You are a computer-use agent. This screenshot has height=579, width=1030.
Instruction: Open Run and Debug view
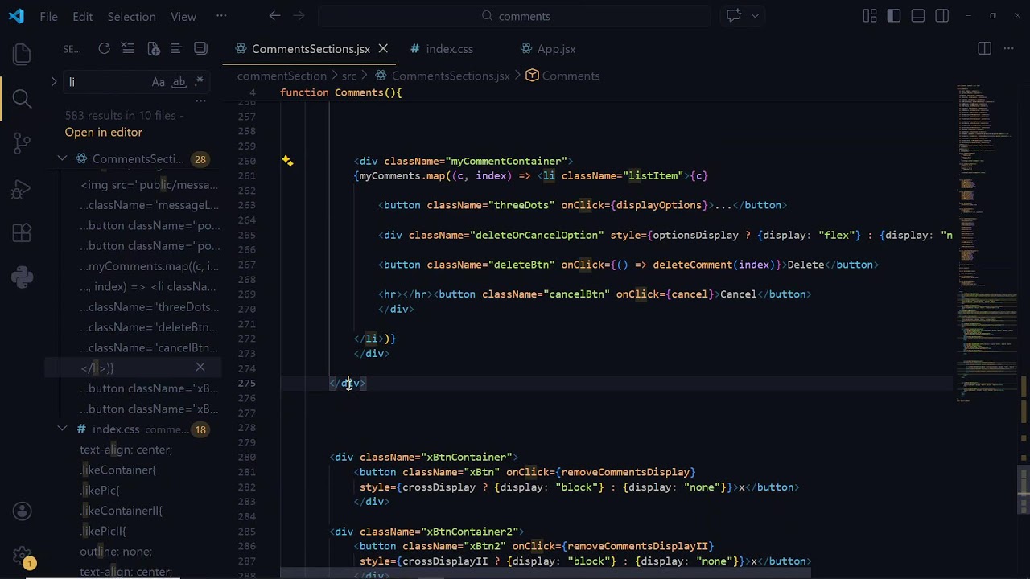pyautogui.click(x=22, y=189)
